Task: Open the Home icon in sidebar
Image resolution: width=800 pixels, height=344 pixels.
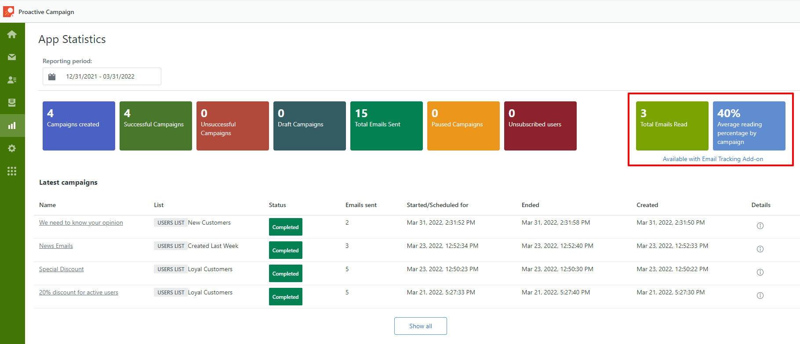Action: (x=12, y=34)
